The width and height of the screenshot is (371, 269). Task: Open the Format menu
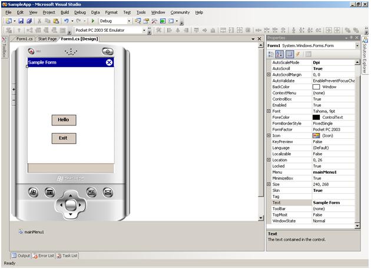[x=111, y=12]
